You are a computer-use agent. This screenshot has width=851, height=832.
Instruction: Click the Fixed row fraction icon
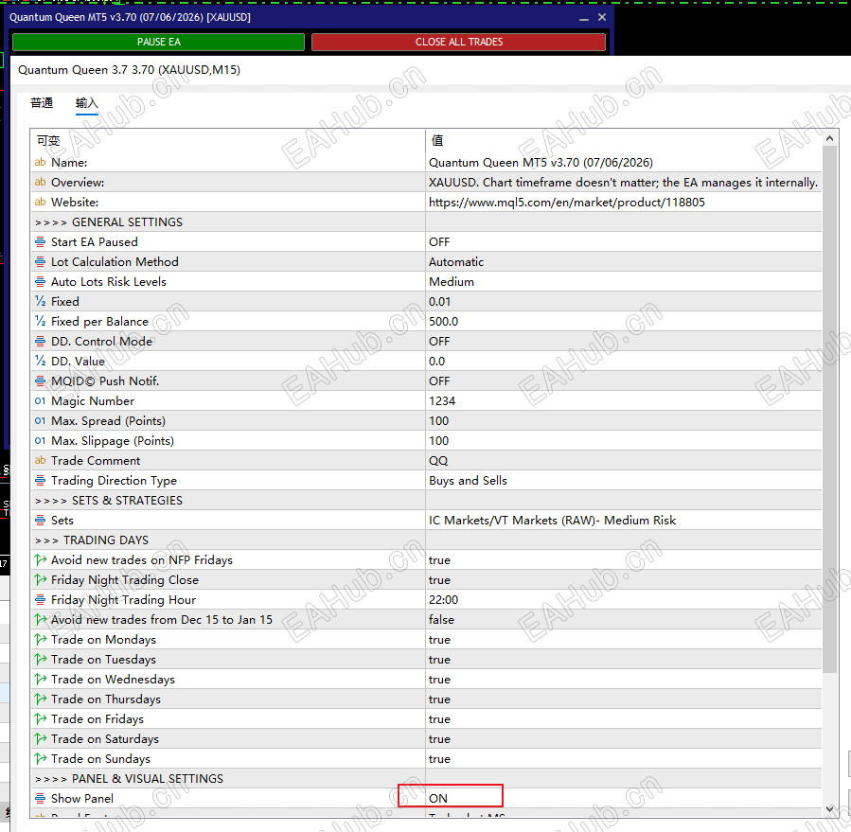pyautogui.click(x=40, y=301)
